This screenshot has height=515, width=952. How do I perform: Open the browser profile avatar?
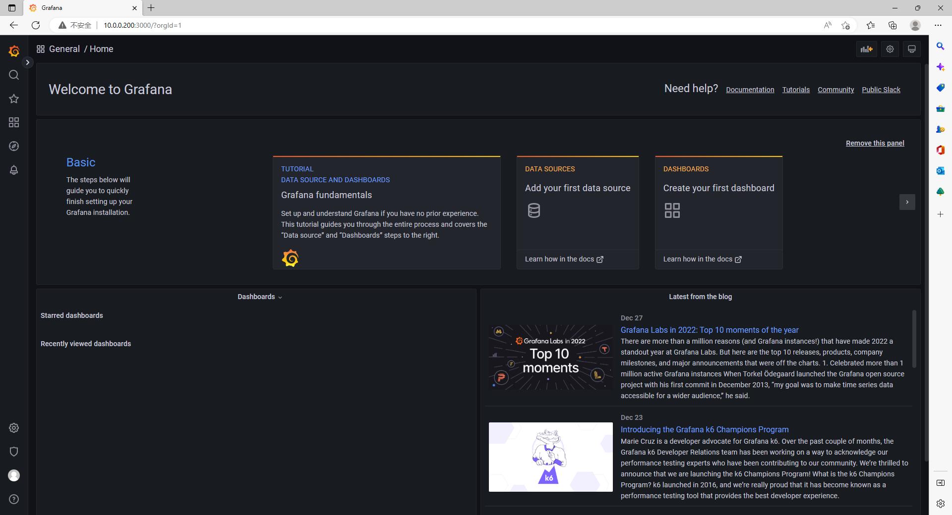(915, 25)
